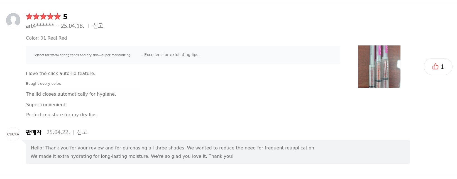Click the review date 25.04.18.
Image resolution: width=457 pixels, height=179 pixels.
click(72, 26)
